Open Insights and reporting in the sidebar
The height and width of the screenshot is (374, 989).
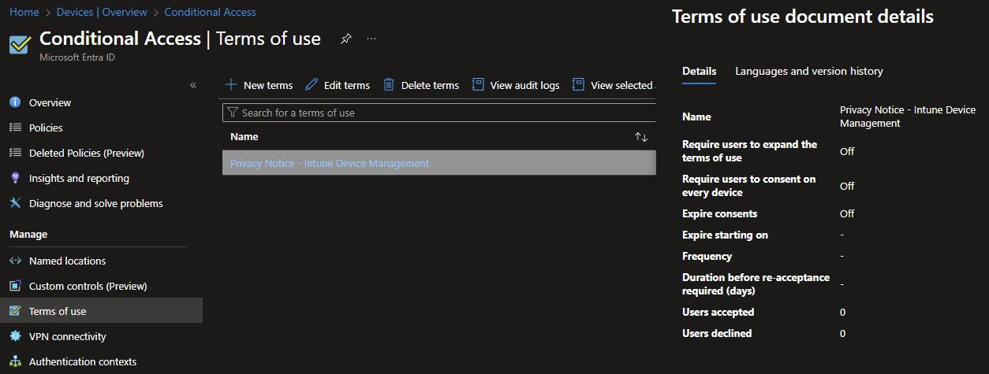click(x=78, y=178)
